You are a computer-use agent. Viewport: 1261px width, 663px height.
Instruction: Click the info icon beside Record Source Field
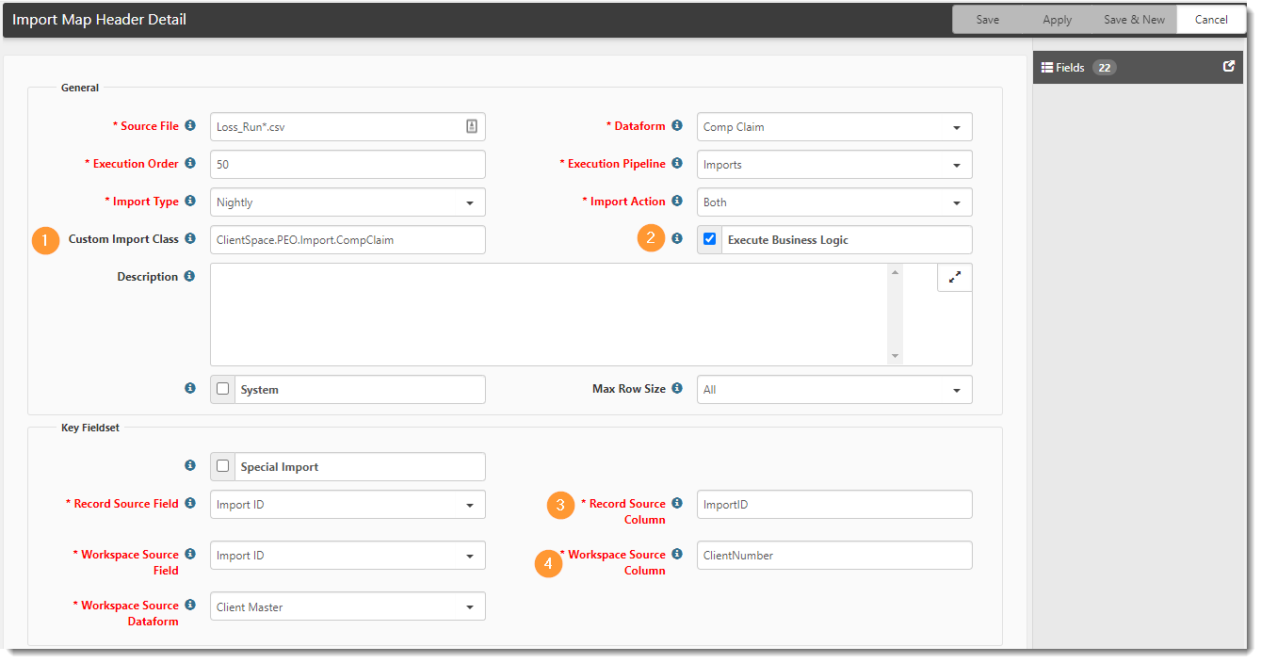click(190, 503)
